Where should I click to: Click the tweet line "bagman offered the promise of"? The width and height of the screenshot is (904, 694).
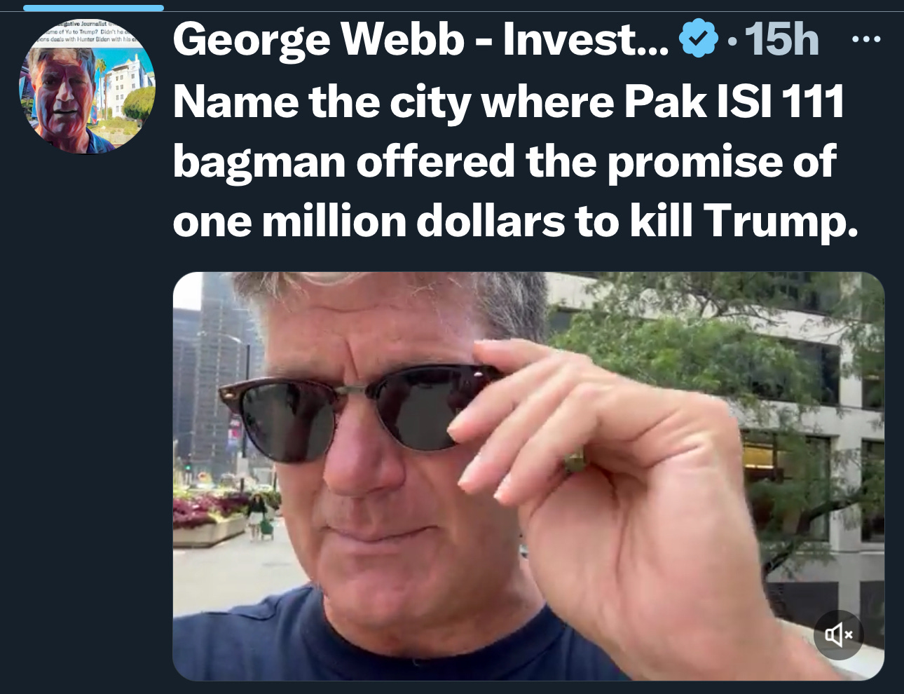pyautogui.click(x=505, y=162)
